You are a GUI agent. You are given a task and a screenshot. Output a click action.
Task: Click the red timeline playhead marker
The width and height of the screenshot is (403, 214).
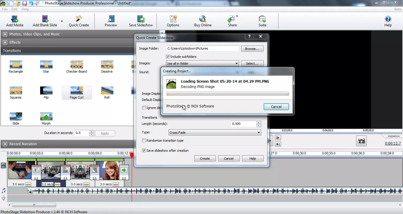click(x=132, y=155)
